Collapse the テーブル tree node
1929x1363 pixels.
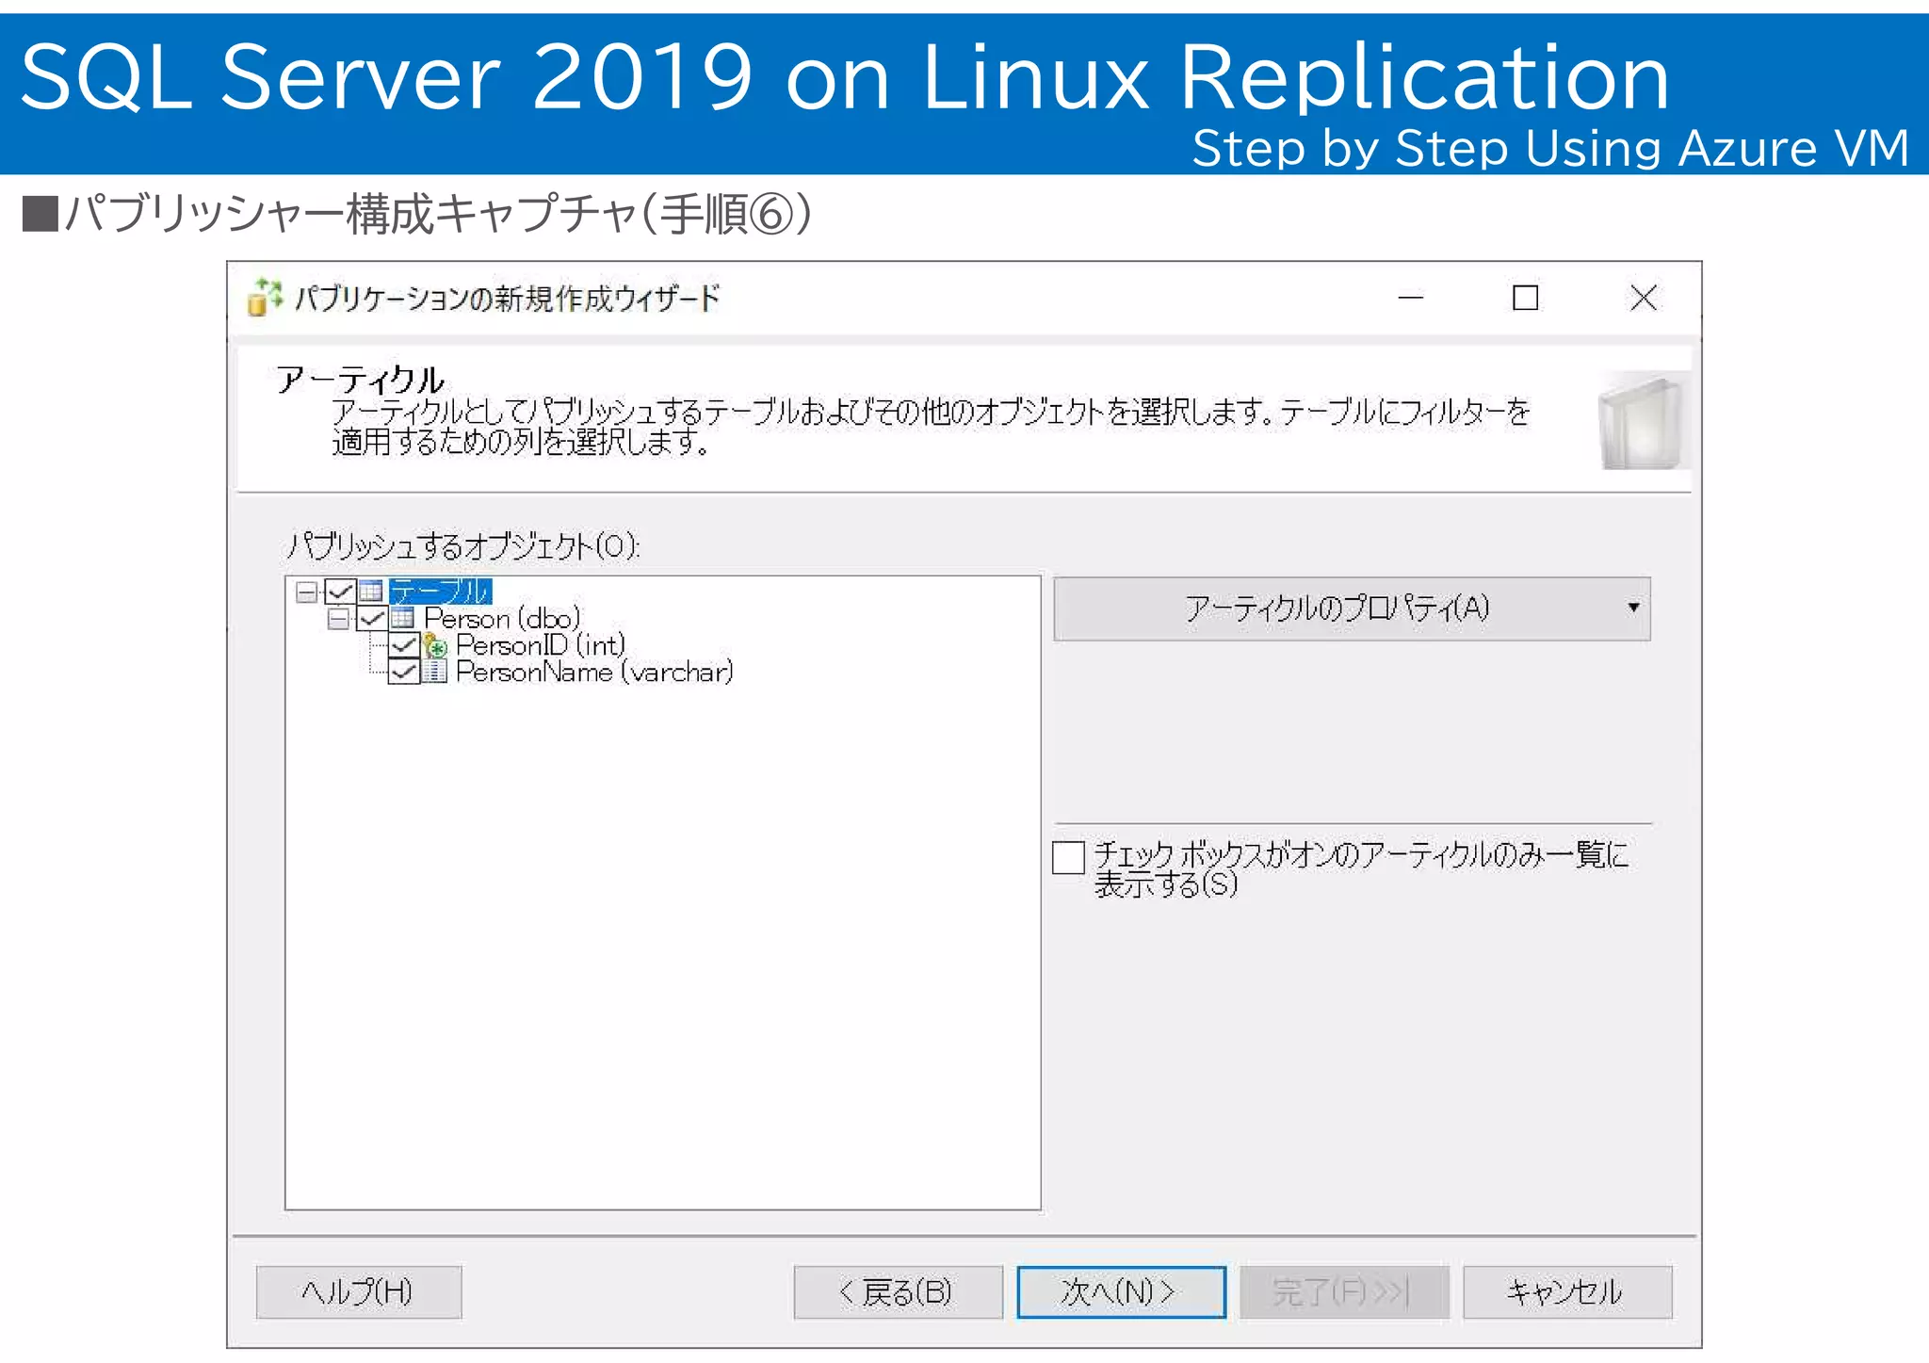coord(306,592)
